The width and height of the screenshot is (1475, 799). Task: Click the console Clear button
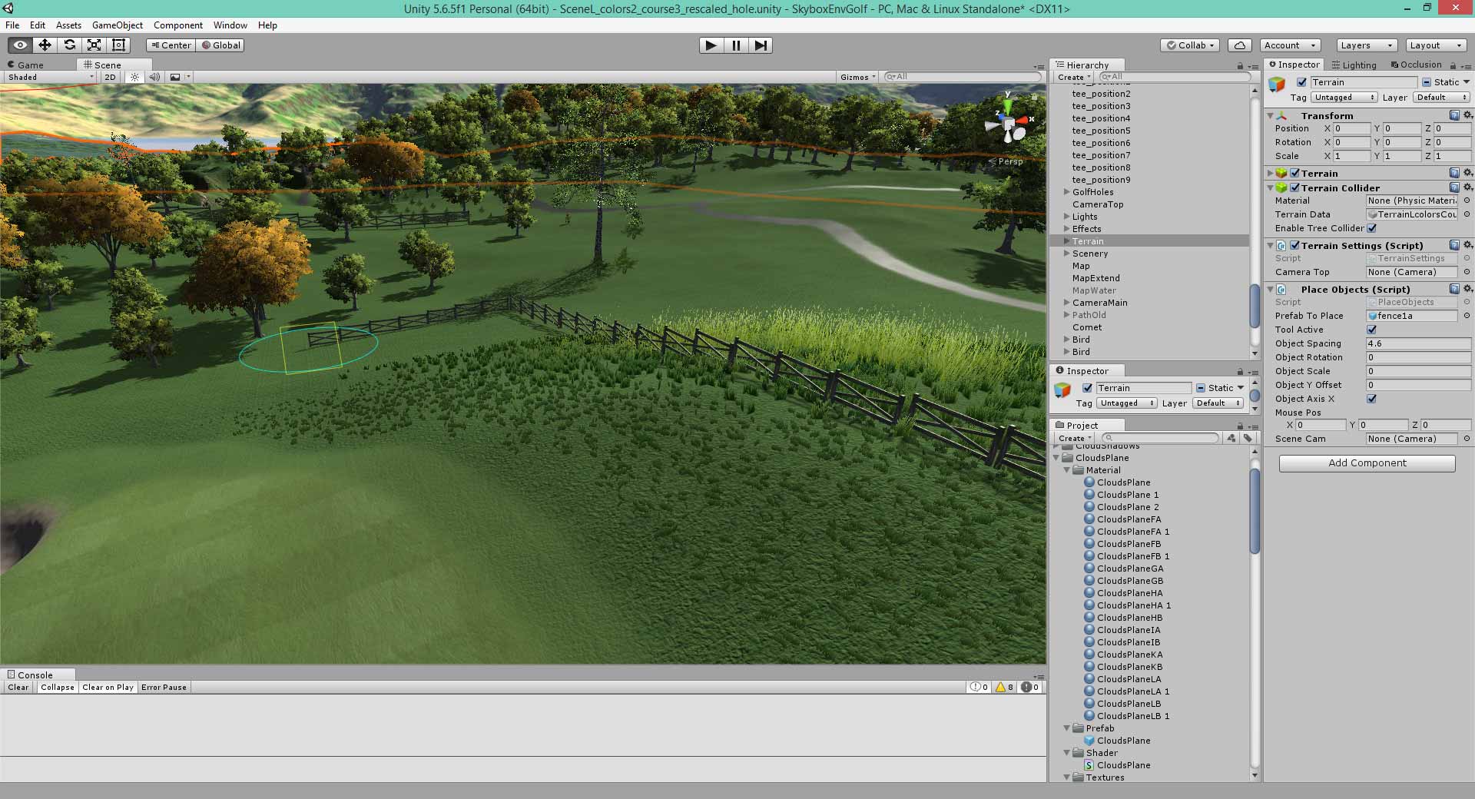click(18, 688)
